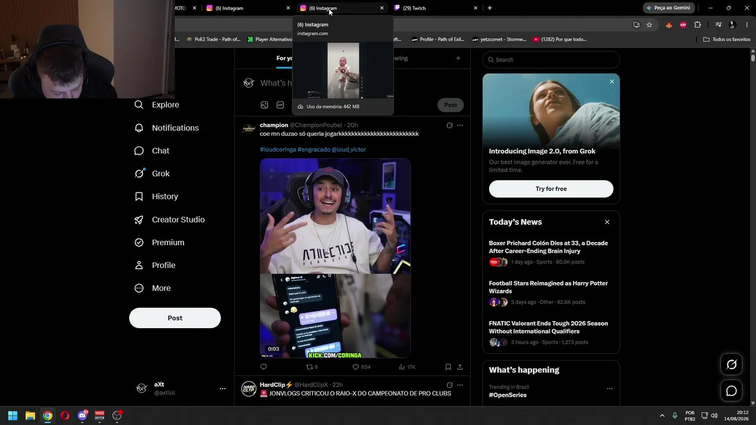Screen dimensions: 756x425
Task: Open Chat in the left sidebar
Action: point(152,151)
